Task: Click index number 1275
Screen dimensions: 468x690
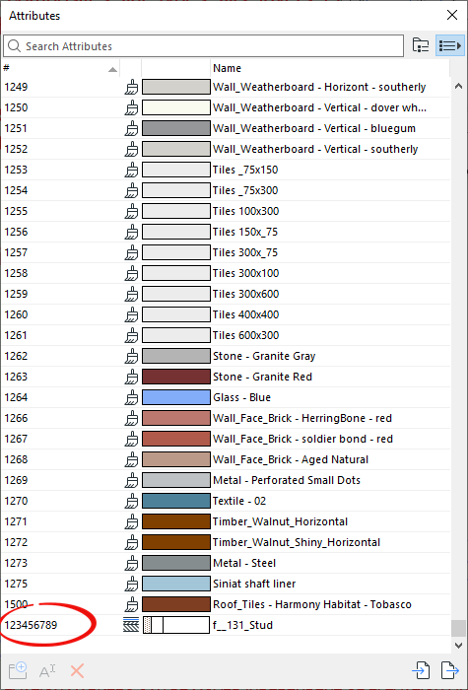Action: (x=16, y=584)
